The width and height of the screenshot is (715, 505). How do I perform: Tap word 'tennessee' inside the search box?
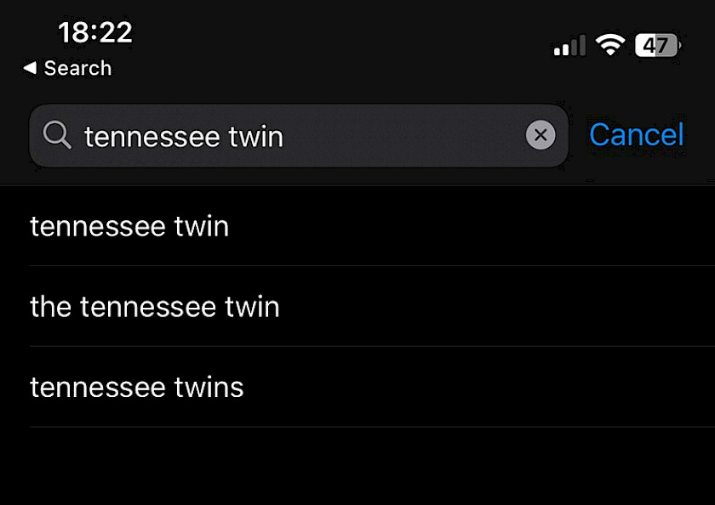pyautogui.click(x=152, y=138)
